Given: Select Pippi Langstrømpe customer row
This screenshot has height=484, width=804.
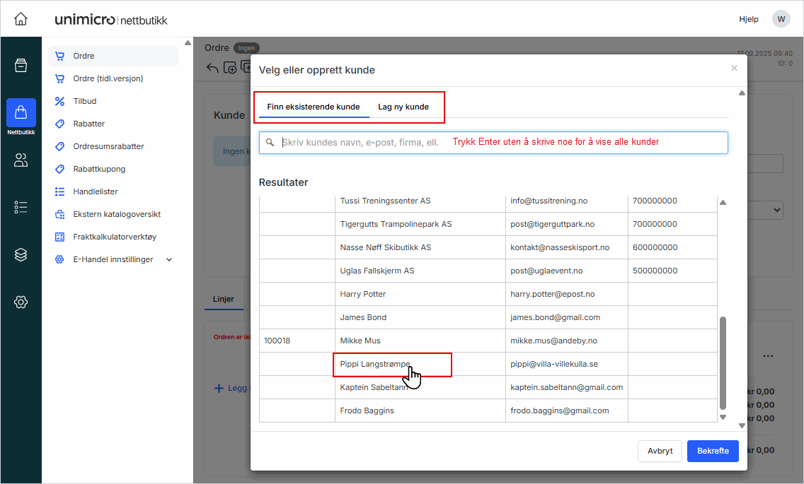Looking at the screenshot, I should pyautogui.click(x=375, y=364).
